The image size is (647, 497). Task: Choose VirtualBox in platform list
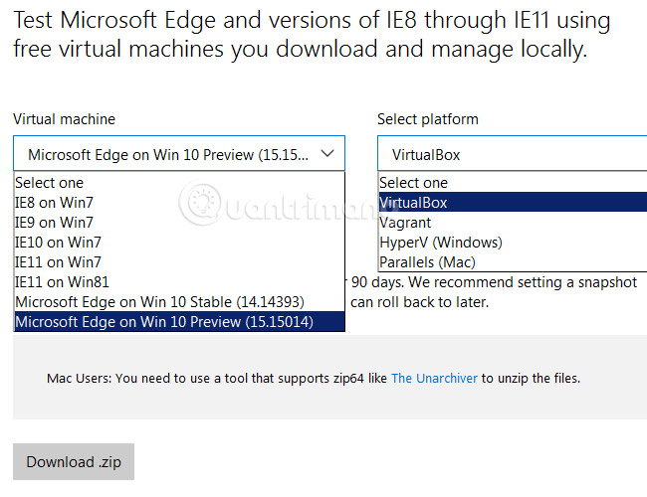(413, 203)
